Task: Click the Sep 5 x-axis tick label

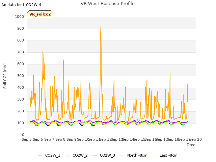Action: click(27, 139)
